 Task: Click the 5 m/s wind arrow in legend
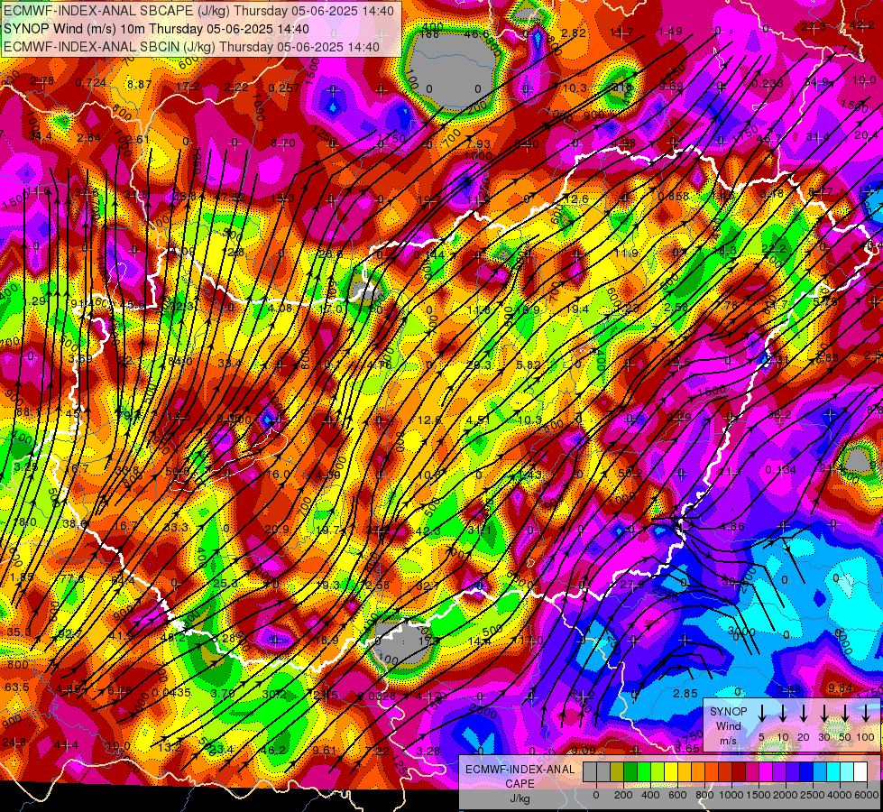click(762, 714)
